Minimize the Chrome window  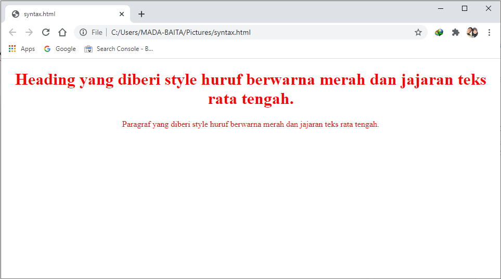click(x=441, y=9)
